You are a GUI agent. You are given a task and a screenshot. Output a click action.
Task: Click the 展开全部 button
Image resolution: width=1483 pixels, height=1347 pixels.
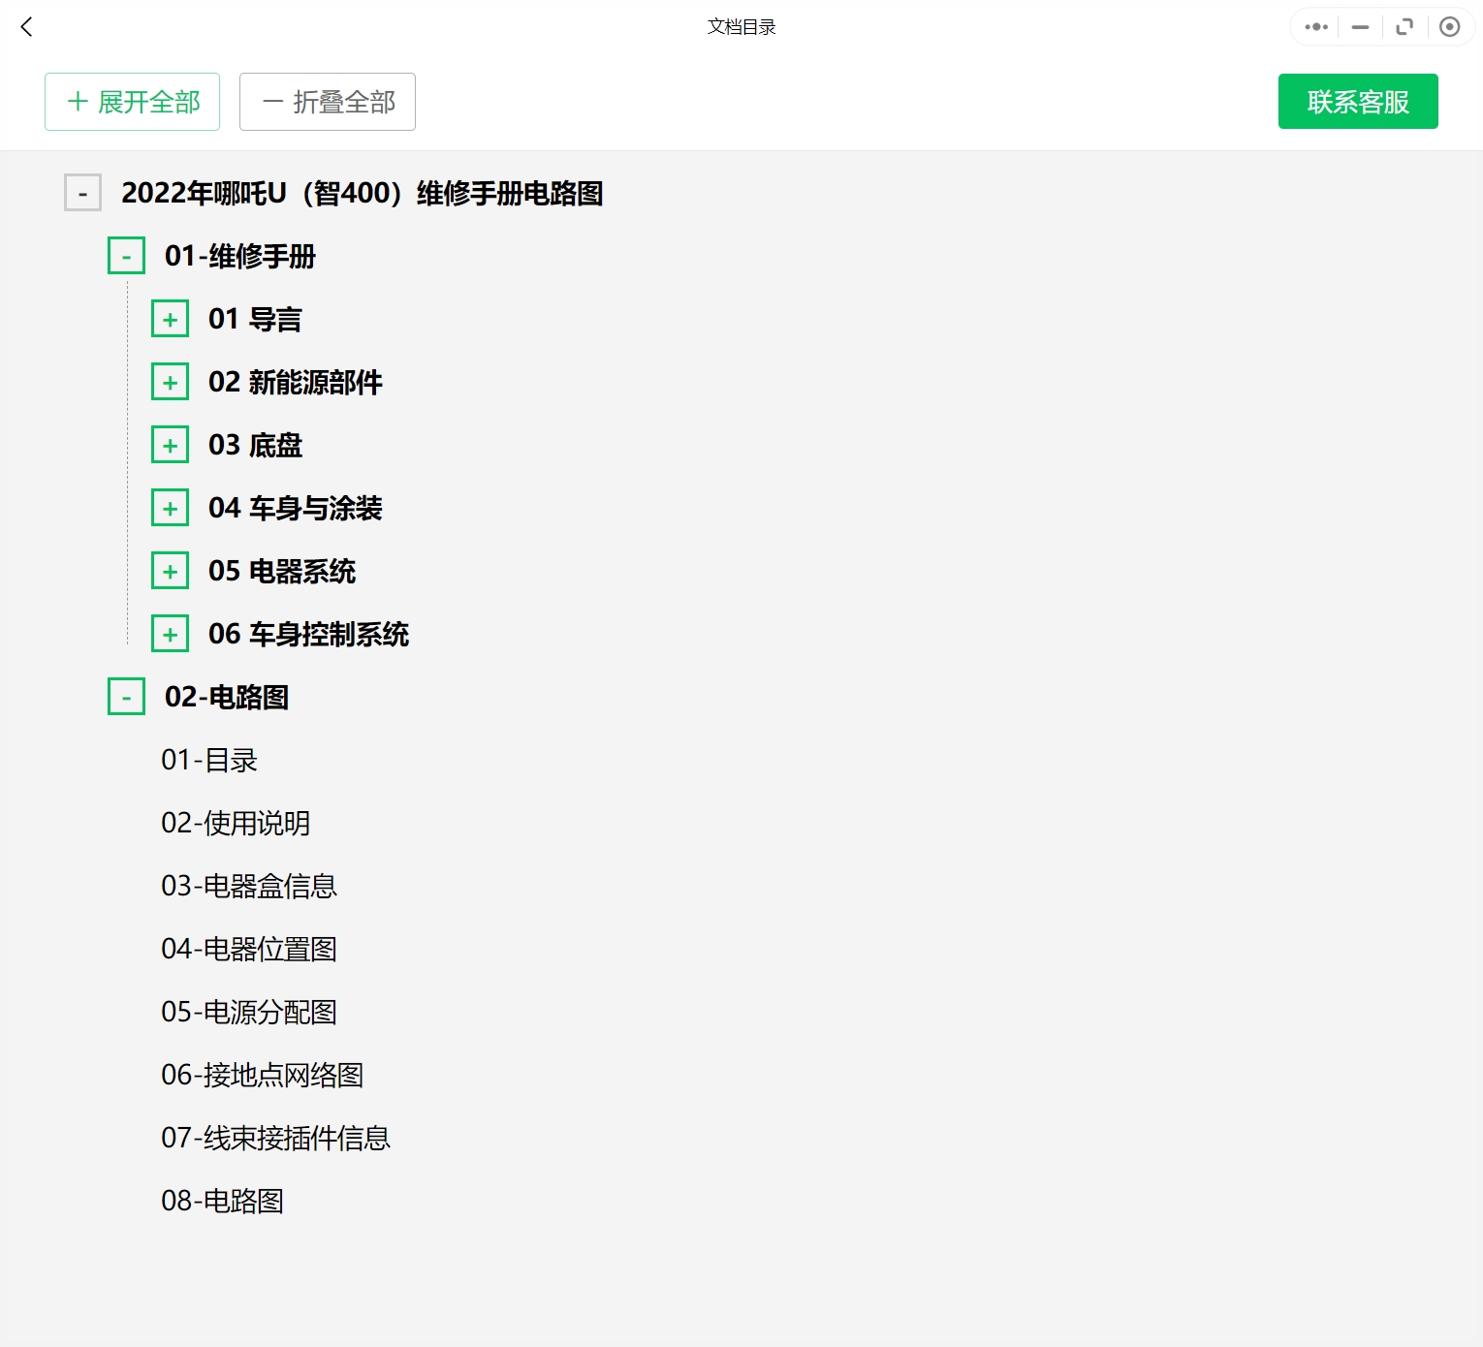coord(132,101)
